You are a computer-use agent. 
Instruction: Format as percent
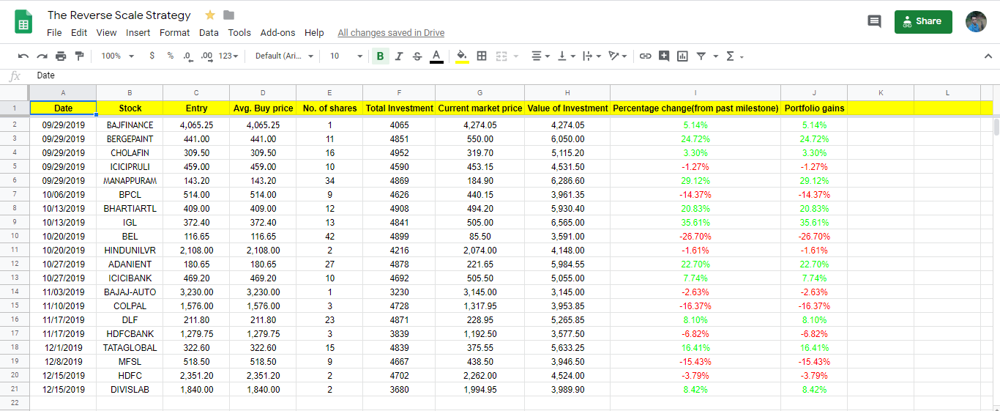[x=170, y=56]
